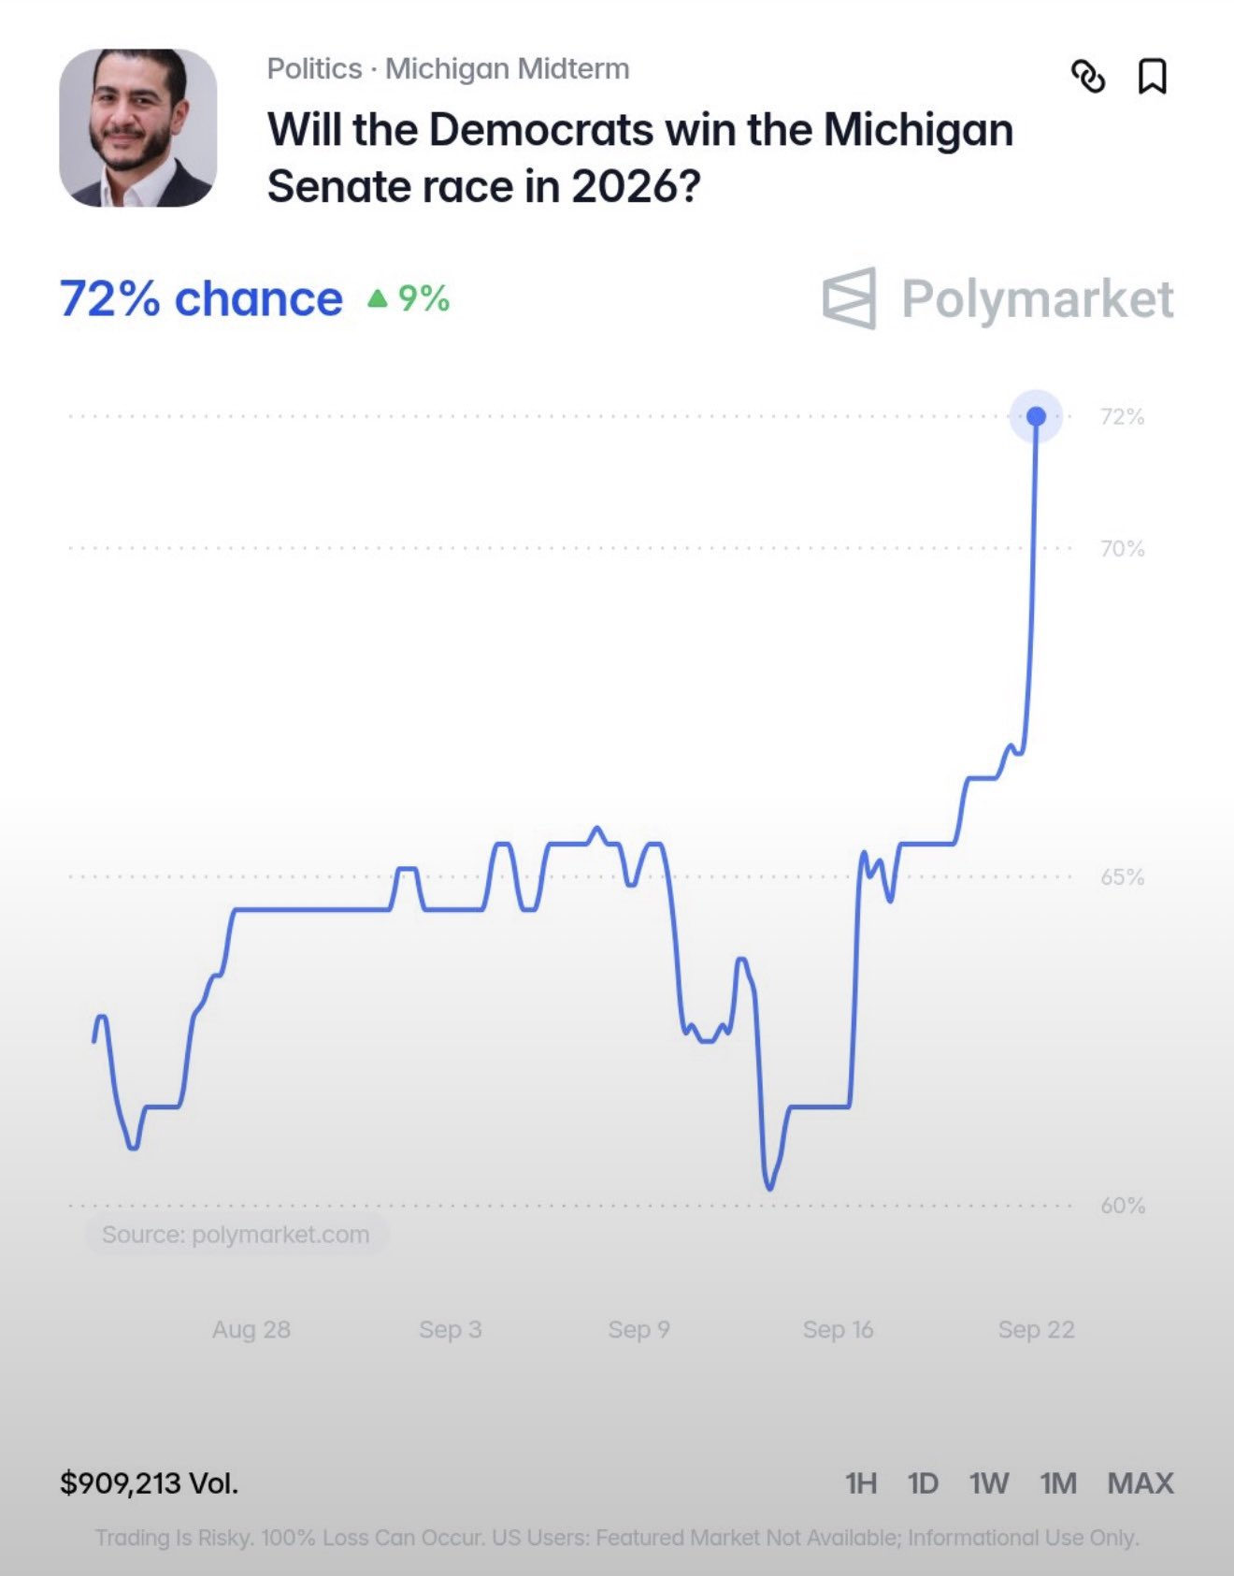Select the 1D time range

(923, 1483)
